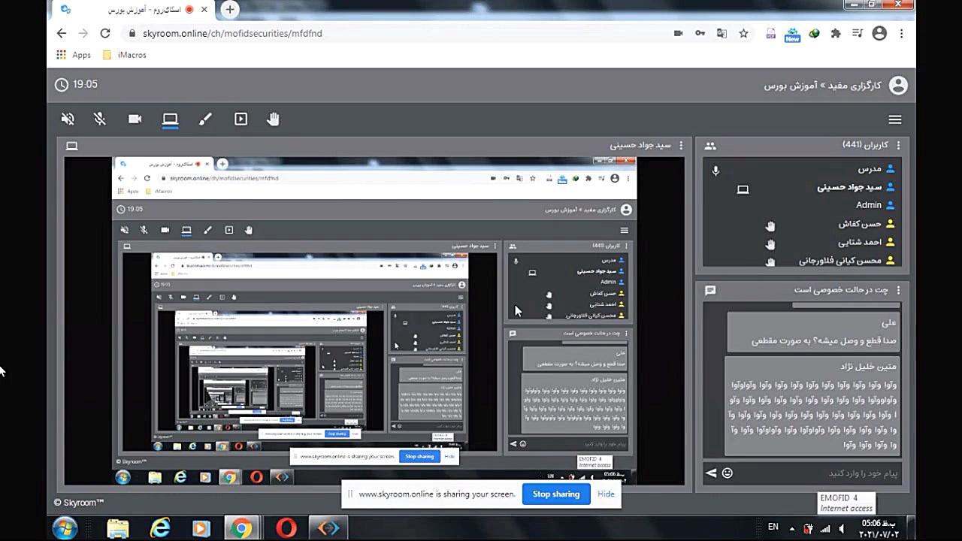Click the user profile avatar icon
The height and width of the screenshot is (541, 962).
[897, 85]
